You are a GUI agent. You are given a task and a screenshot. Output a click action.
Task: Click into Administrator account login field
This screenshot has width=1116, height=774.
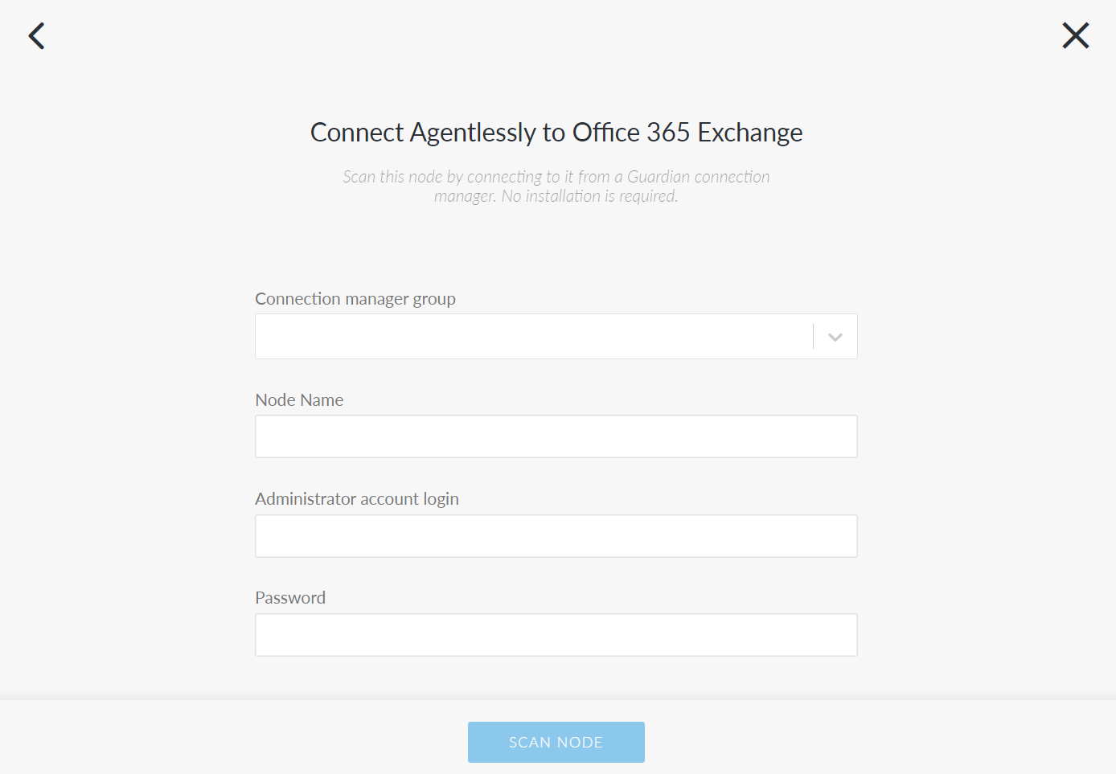coord(556,536)
